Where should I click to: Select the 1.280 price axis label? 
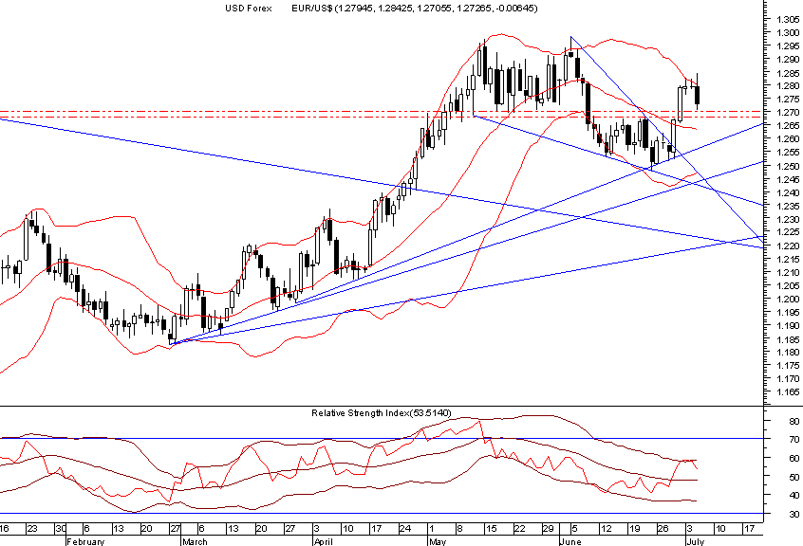(788, 86)
